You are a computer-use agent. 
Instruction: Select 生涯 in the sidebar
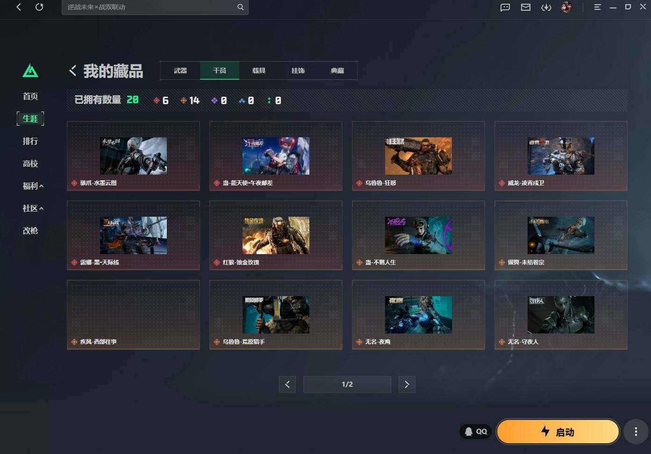coord(30,119)
